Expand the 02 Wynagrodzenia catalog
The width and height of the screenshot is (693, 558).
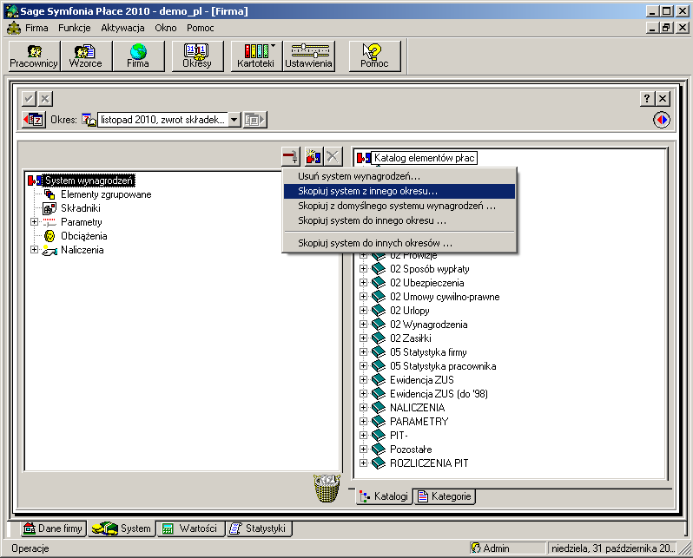tap(363, 325)
